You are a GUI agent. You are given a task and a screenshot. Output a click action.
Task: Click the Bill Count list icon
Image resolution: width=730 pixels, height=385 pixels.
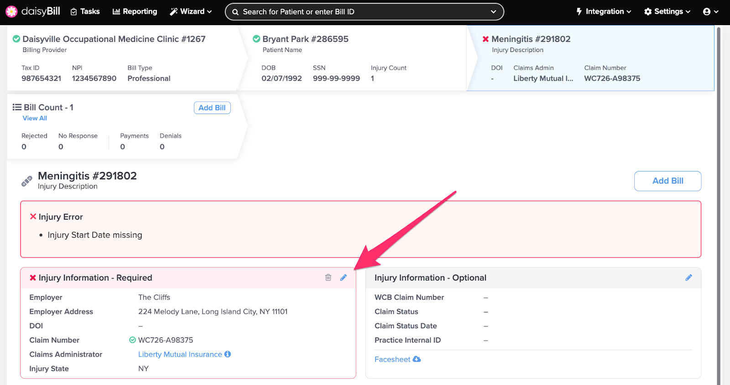[17, 107]
